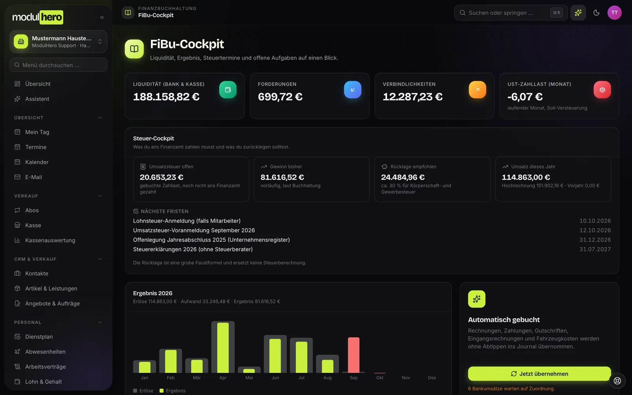Click the Menü durchsuchen search field
The width and height of the screenshot is (632, 395).
(58, 65)
